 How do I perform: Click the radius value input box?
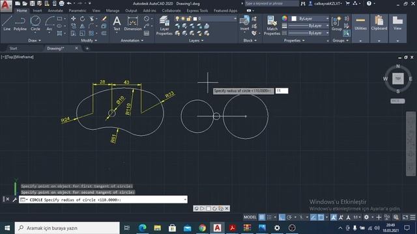tap(281, 91)
